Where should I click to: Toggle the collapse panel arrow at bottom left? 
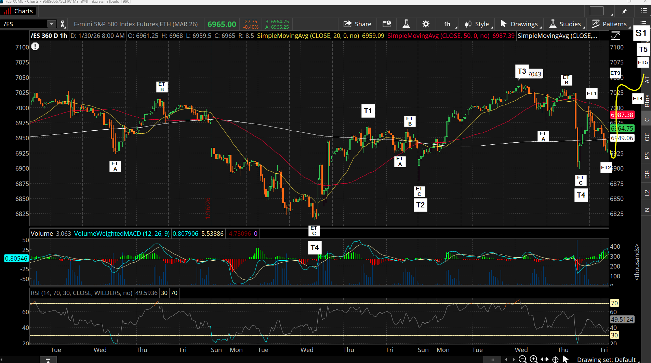[x=48, y=360]
